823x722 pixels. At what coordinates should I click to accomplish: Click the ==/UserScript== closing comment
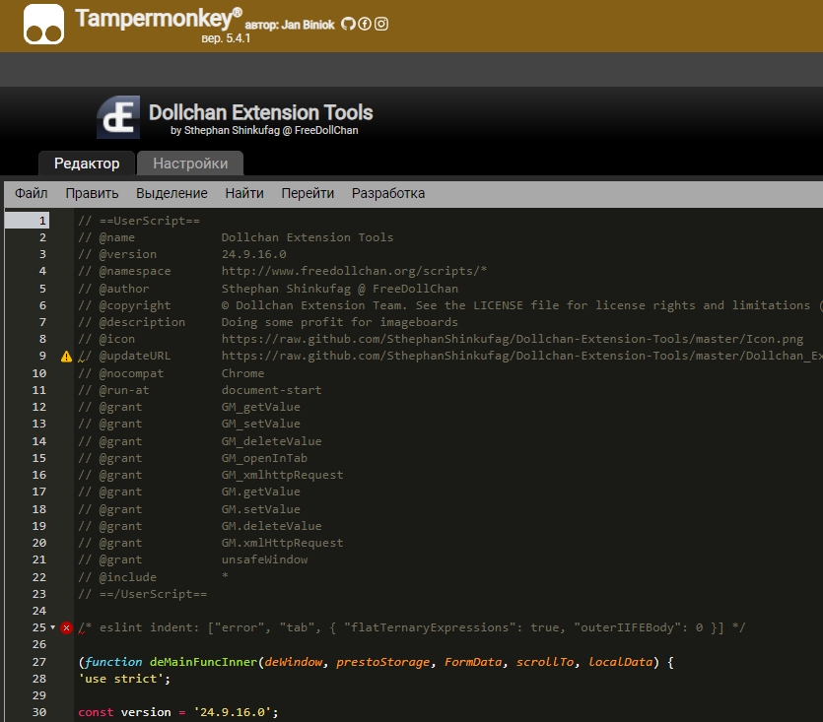[x=143, y=594]
